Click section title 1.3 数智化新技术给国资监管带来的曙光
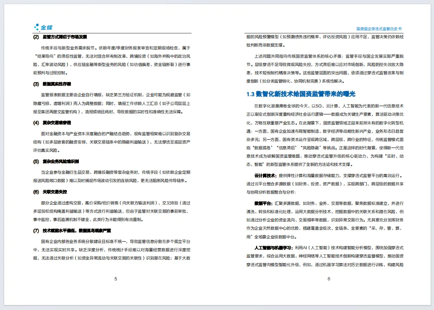The width and height of the screenshot is (434, 310). point(301,94)
